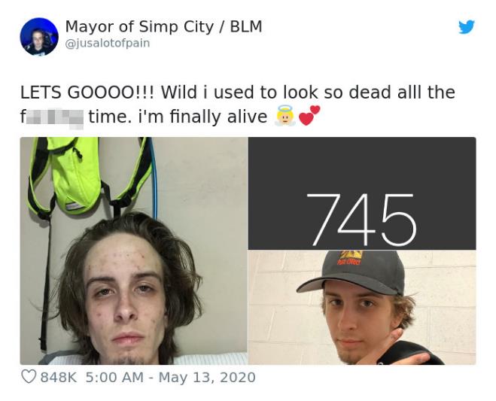
Task: Click the two hearts emoji
Action: tap(309, 116)
